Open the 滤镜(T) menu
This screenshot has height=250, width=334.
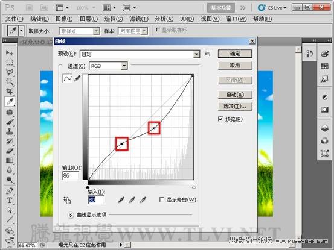pyautogui.click(x=139, y=19)
